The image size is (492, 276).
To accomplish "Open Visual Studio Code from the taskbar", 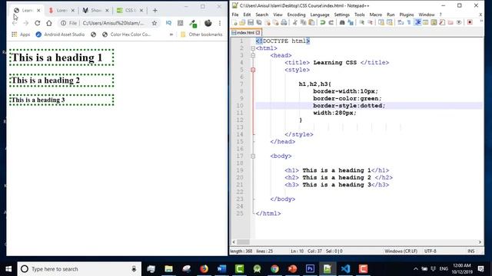I will coord(345,269).
